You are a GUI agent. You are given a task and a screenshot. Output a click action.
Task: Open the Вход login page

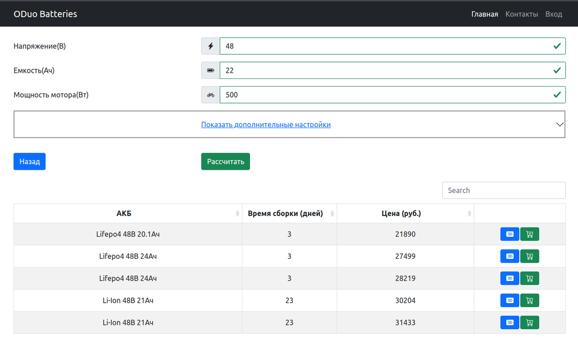(553, 14)
